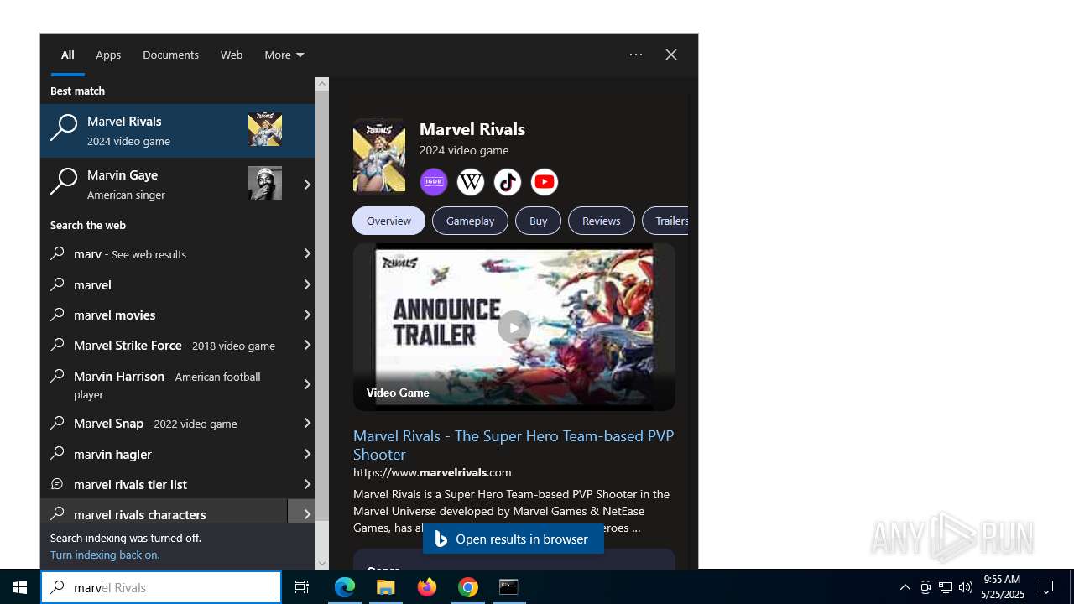
Task: Select 'marv - See web results' suggestion
Action: tap(164, 253)
